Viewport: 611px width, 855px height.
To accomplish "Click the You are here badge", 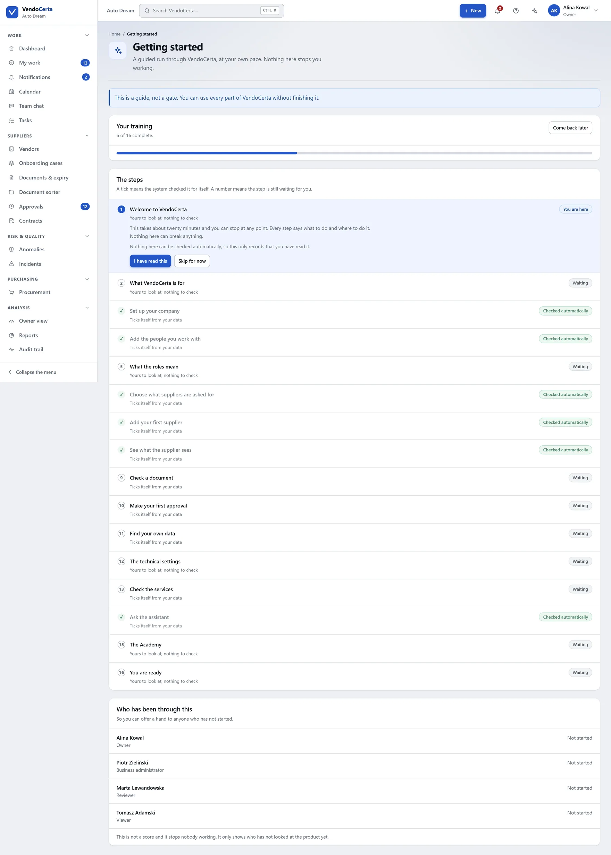I will 575,209.
